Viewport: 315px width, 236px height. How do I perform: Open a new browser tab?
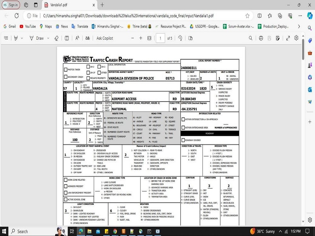[102, 5]
